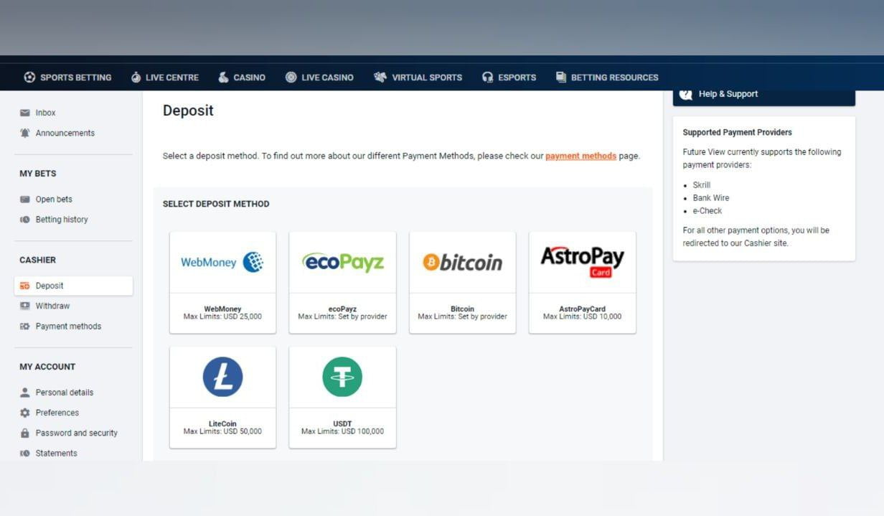Click the Preferences gear icon
The height and width of the screenshot is (516, 884).
25,413
